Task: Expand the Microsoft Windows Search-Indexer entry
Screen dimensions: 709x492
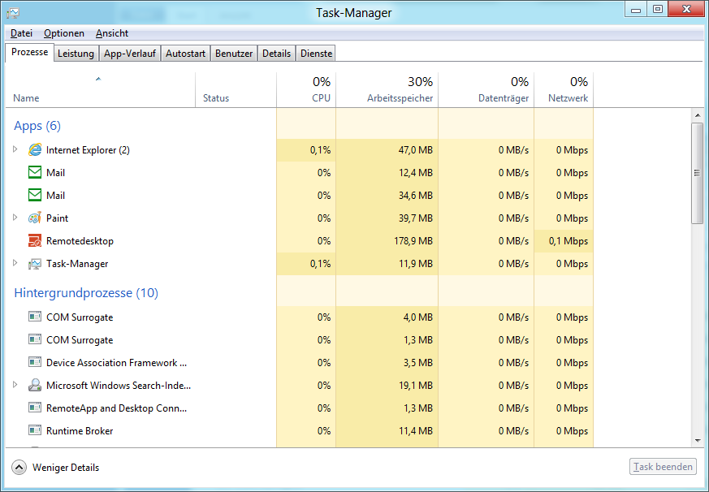Action: tap(15, 385)
